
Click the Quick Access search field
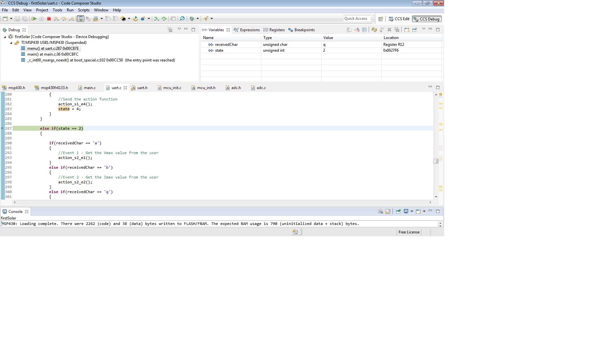coord(357,19)
